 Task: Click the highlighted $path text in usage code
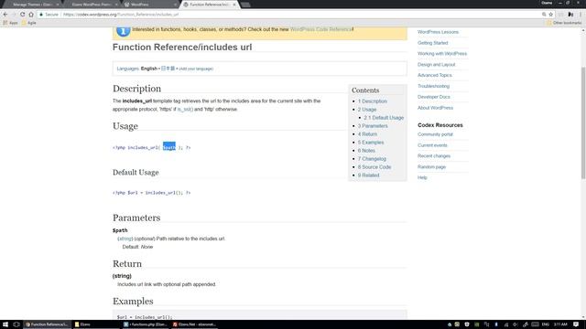tap(168, 146)
